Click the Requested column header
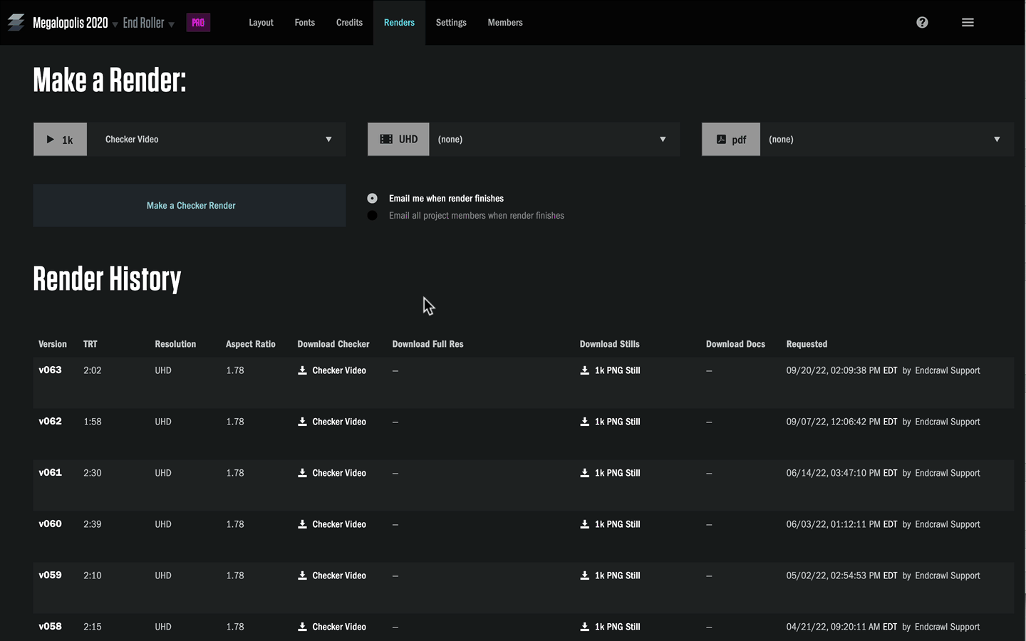 pyautogui.click(x=807, y=344)
